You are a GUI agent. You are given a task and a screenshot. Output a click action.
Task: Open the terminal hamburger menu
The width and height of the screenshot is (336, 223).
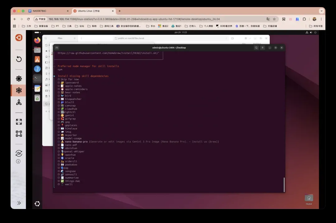pos(263,48)
